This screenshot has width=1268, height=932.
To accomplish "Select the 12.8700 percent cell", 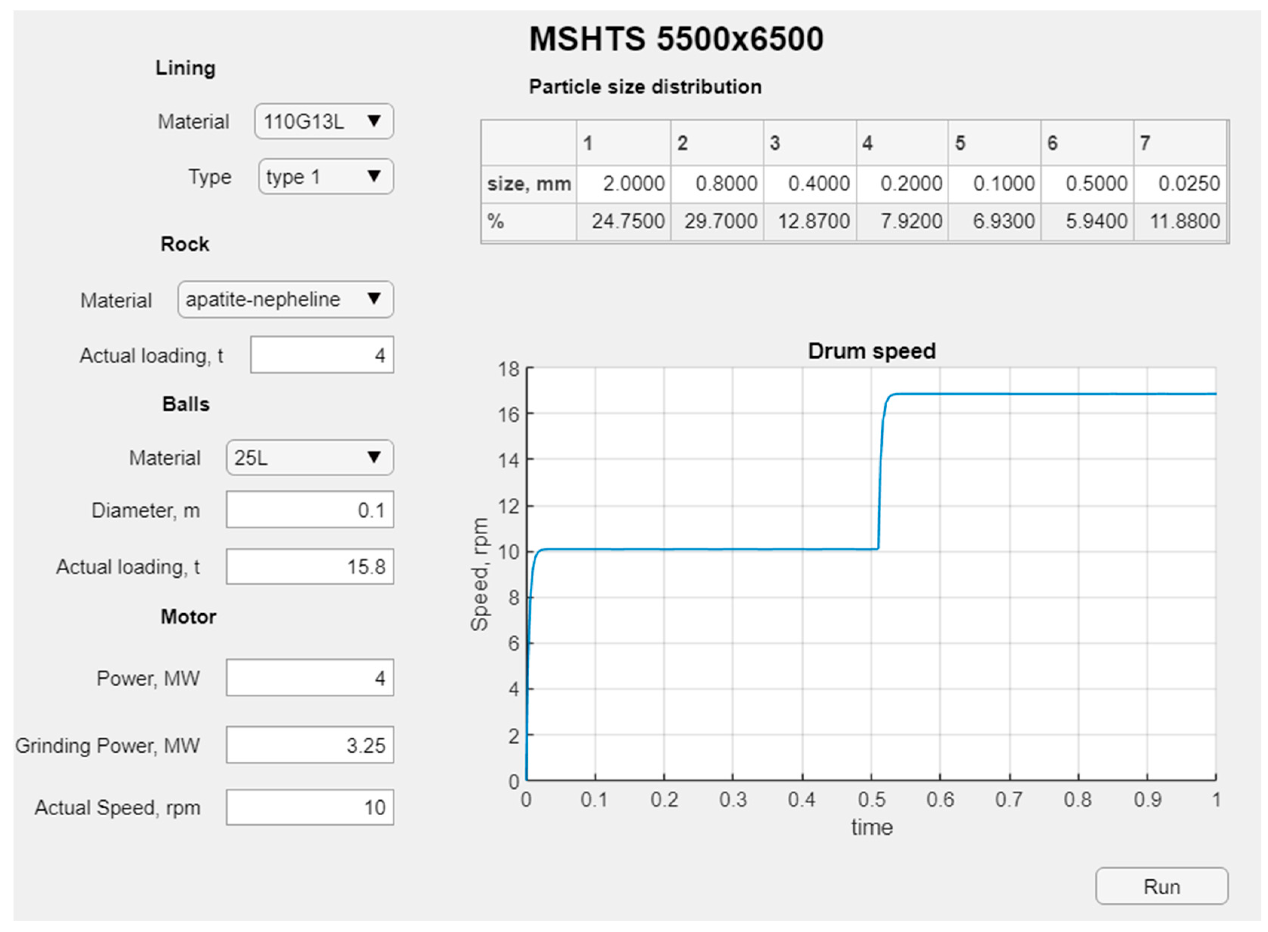I will coord(809,221).
